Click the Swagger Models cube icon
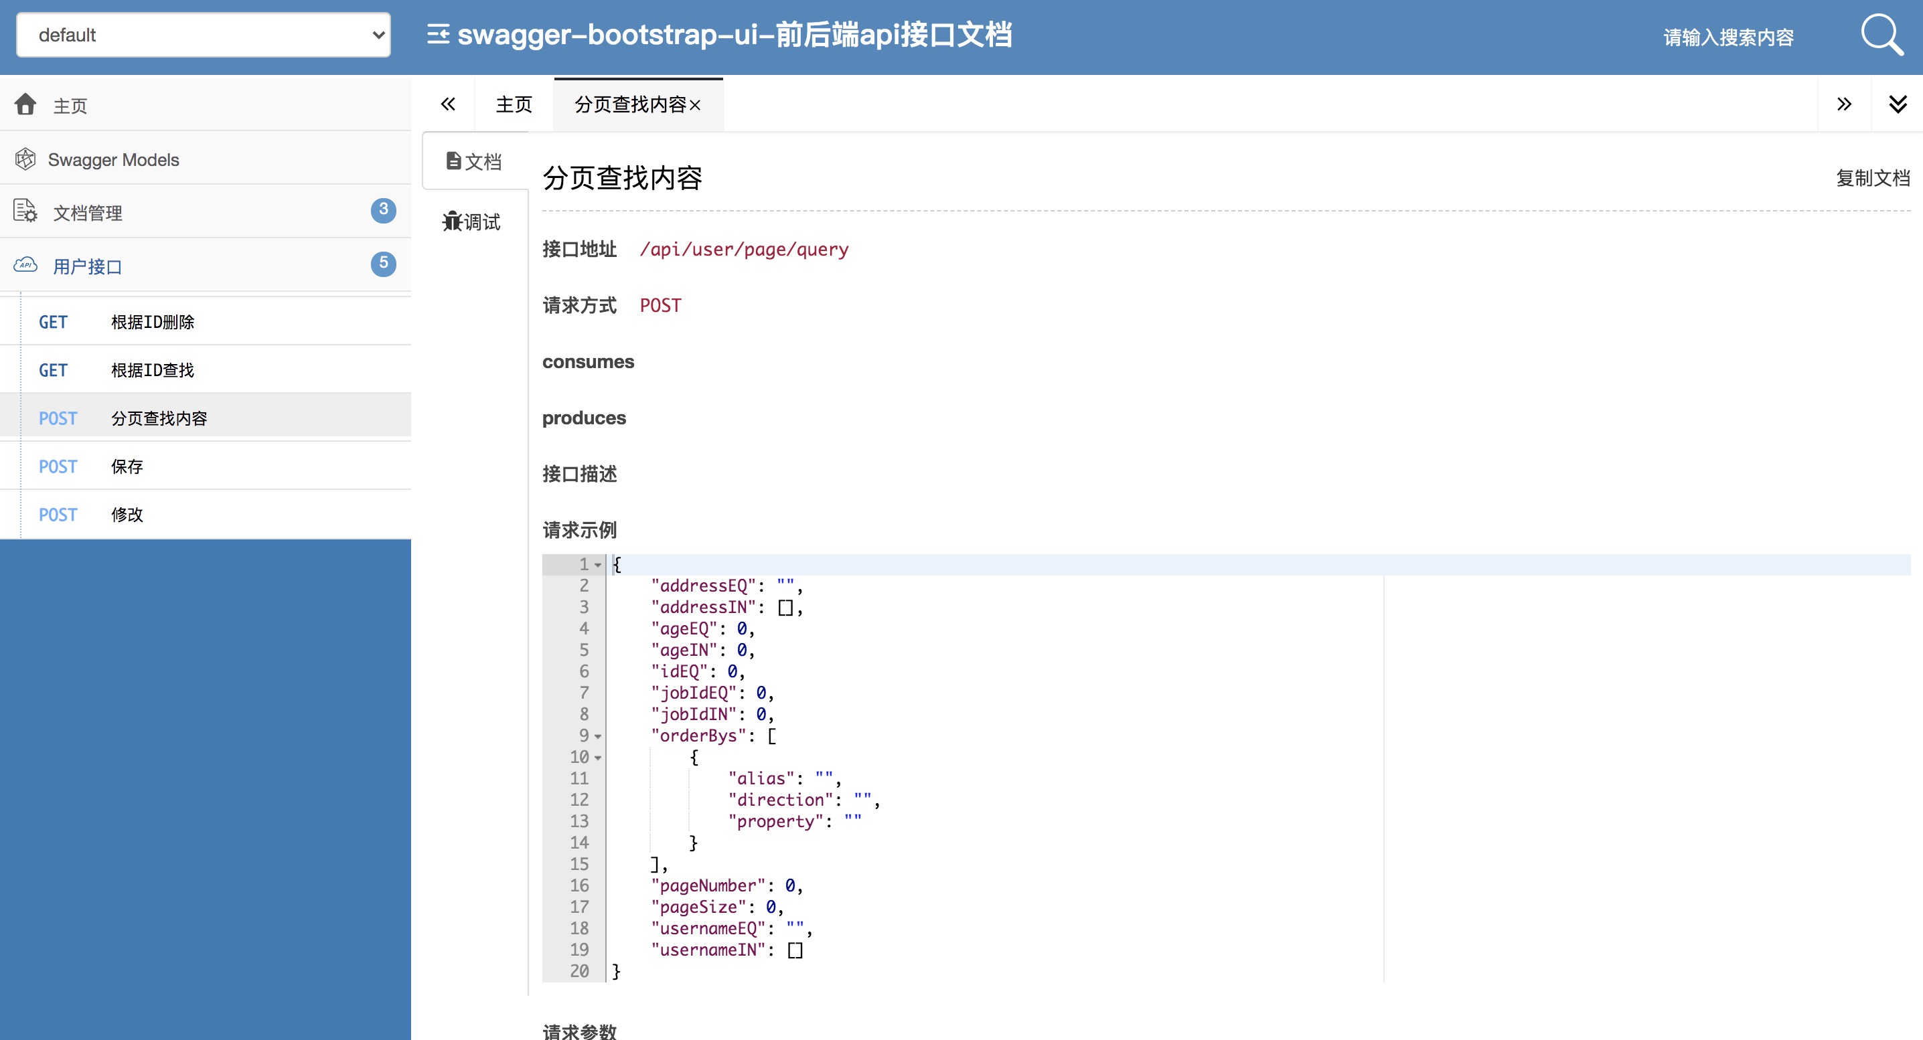This screenshot has height=1040, width=1923. point(25,159)
